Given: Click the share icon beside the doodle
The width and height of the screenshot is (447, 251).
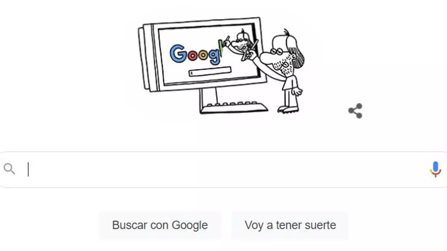Looking at the screenshot, I should click(355, 111).
